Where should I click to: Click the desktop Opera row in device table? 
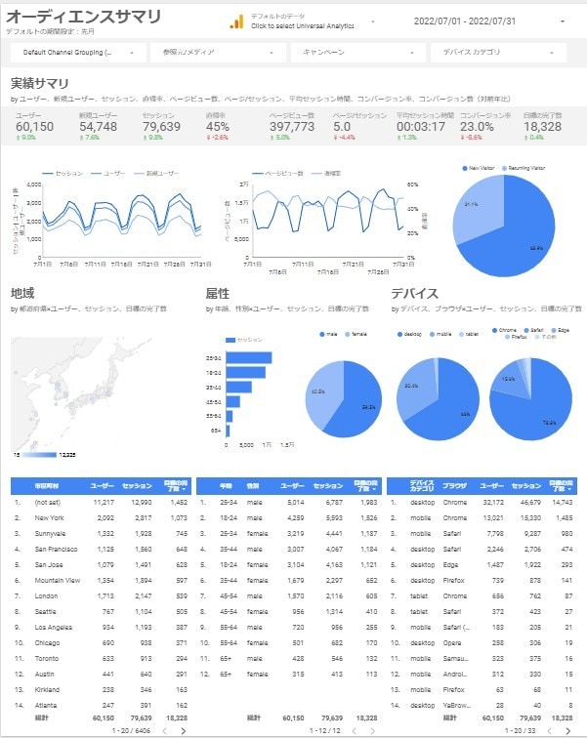(482, 642)
